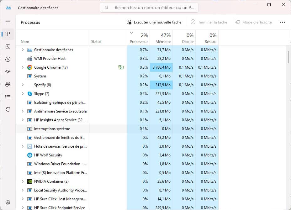Open the hamburger navigation menu
Image resolution: width=291 pixels, height=210 pixels.
[8, 22]
